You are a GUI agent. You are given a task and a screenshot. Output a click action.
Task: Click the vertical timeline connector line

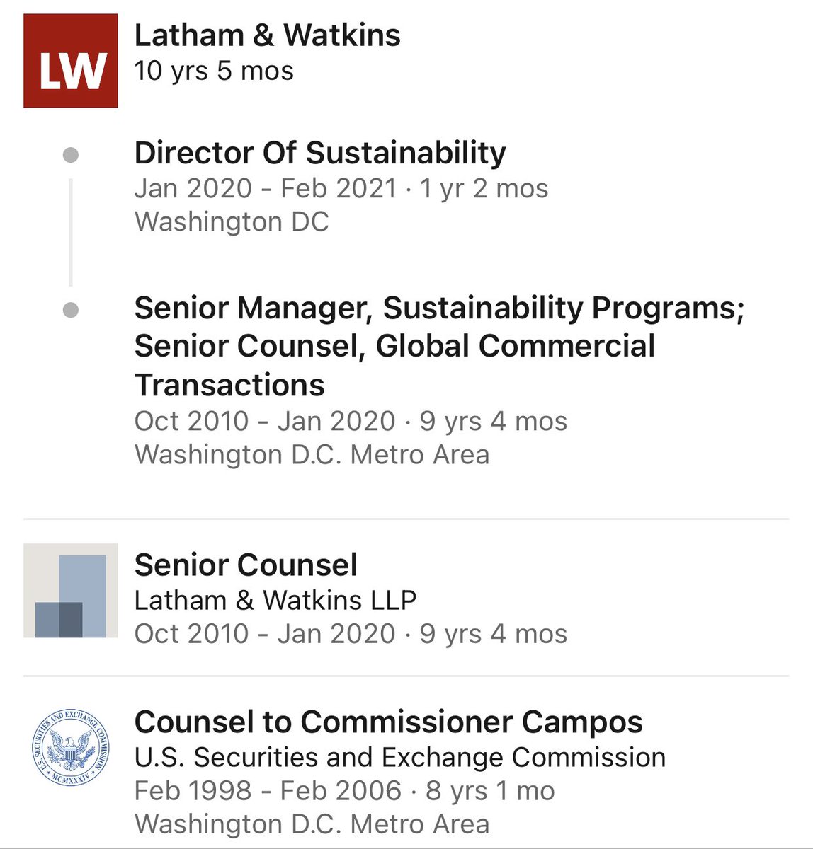[71, 232]
